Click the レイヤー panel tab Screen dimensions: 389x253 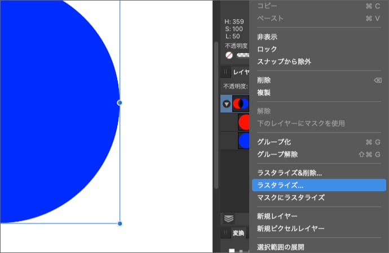pyautogui.click(x=241, y=72)
